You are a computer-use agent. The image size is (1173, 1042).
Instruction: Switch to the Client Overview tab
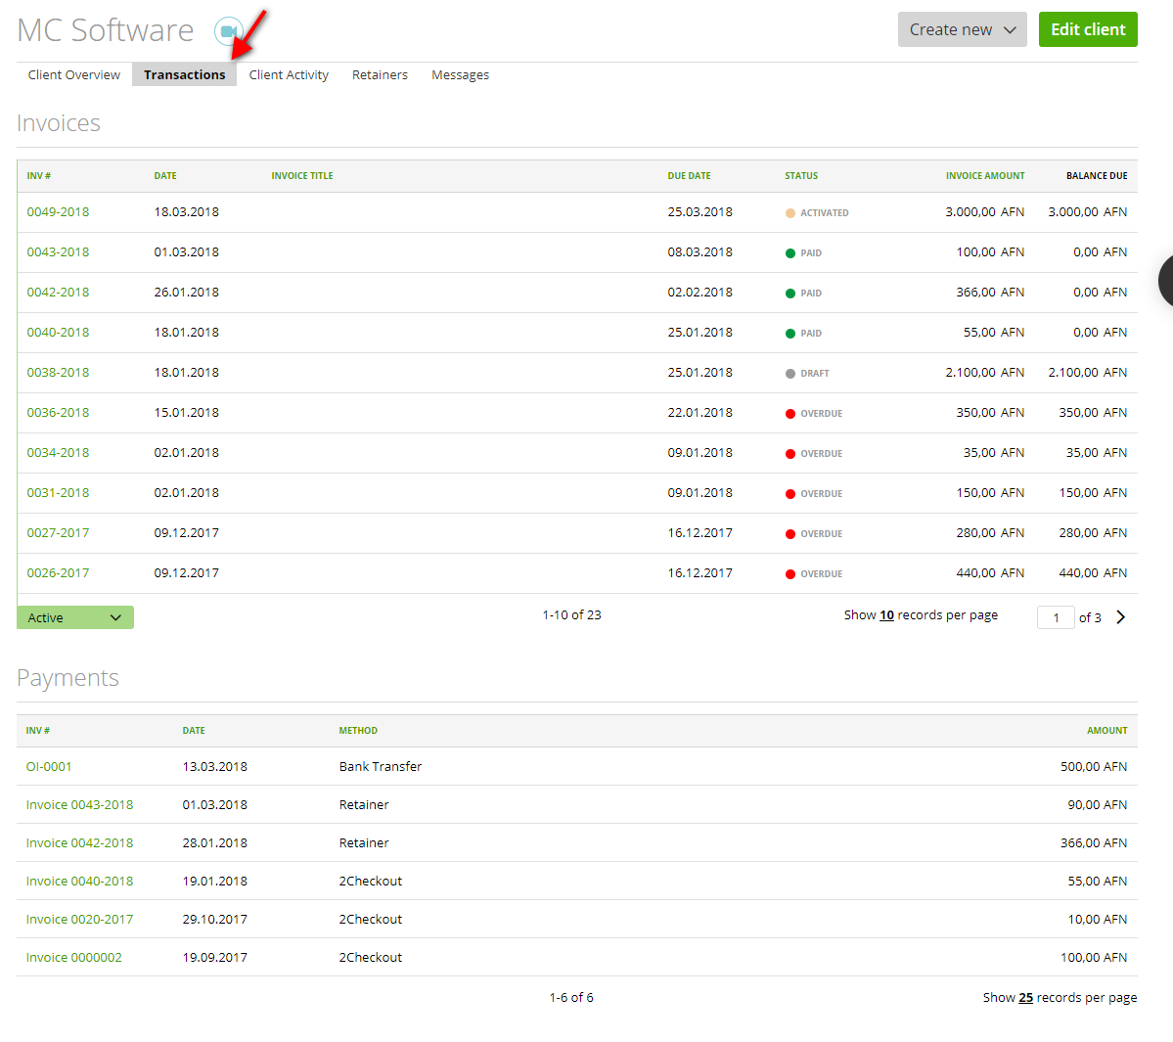coord(73,74)
